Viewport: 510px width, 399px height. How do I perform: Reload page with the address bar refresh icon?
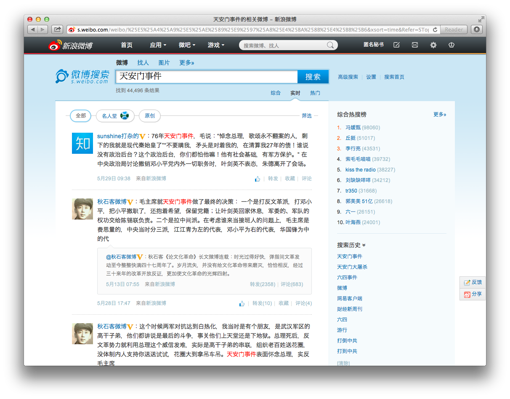pyautogui.click(x=435, y=29)
